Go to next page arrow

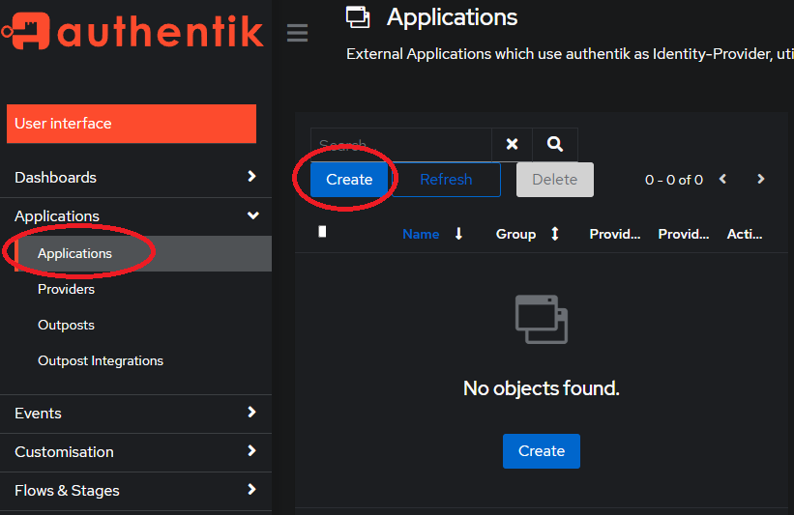coord(760,179)
